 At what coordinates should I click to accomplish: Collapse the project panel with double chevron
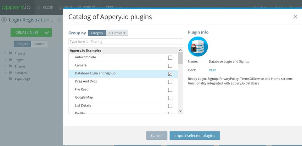click(x=59, y=20)
